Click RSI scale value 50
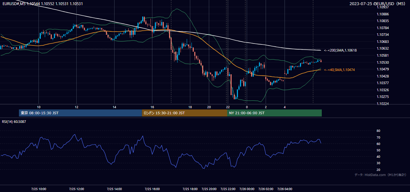This screenshot has height=192, width=410. pos(378,150)
